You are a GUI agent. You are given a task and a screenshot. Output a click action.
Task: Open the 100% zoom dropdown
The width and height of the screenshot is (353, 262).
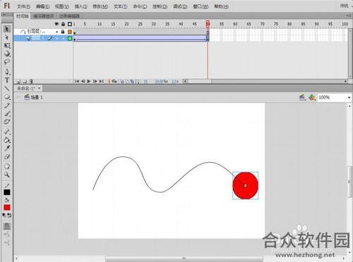click(x=349, y=97)
